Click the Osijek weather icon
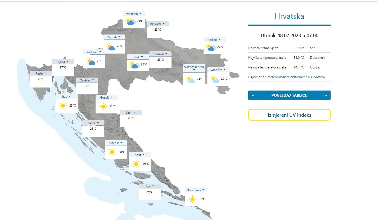The image size is (377, 220). (x=211, y=47)
